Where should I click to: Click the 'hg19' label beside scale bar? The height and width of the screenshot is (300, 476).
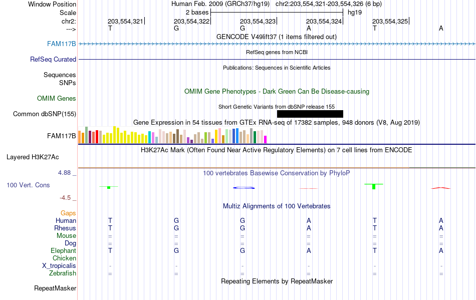[355, 13]
